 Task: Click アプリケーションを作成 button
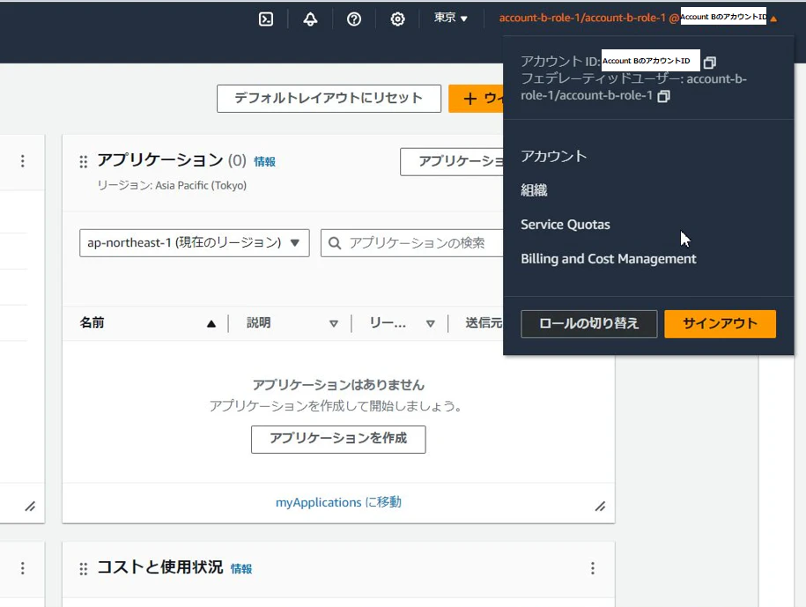coord(338,440)
